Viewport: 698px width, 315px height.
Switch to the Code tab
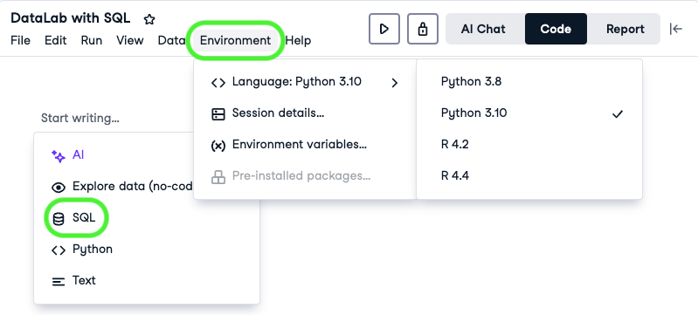pyautogui.click(x=556, y=29)
